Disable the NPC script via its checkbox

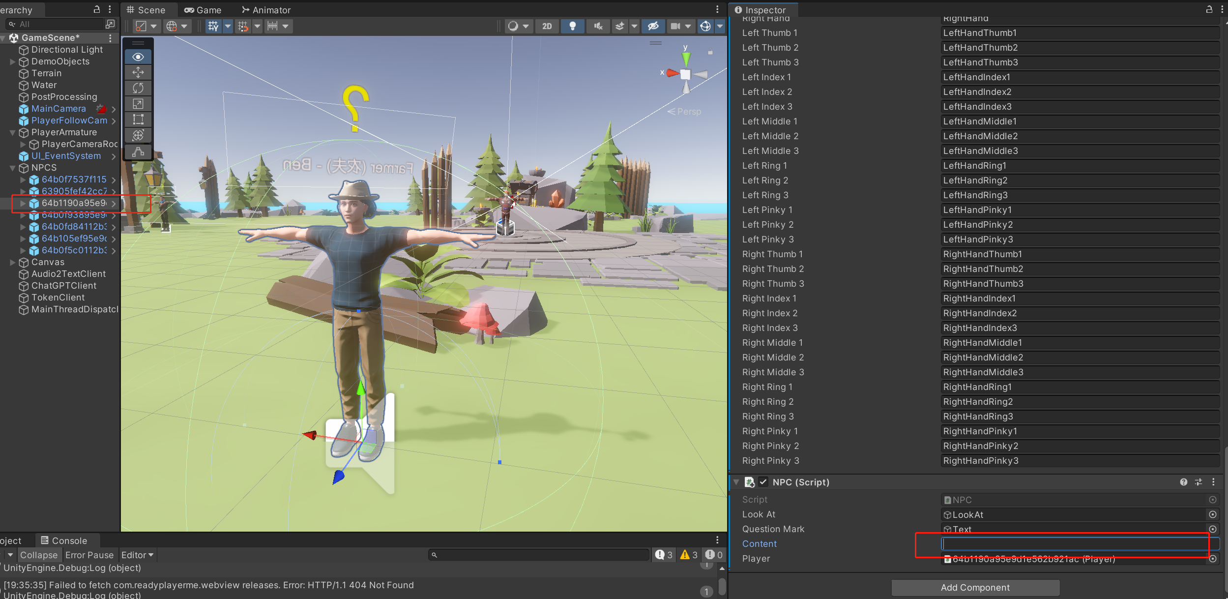[763, 482]
